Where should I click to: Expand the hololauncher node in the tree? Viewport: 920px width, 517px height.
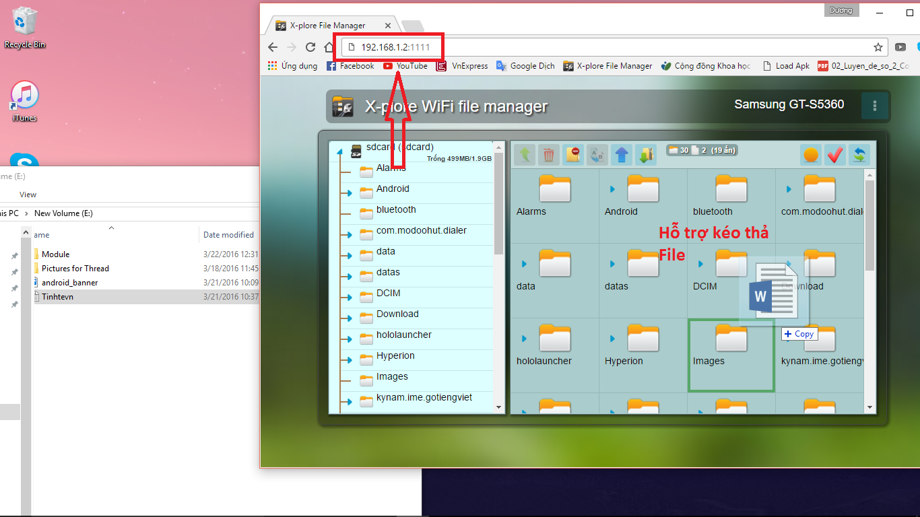(x=349, y=340)
